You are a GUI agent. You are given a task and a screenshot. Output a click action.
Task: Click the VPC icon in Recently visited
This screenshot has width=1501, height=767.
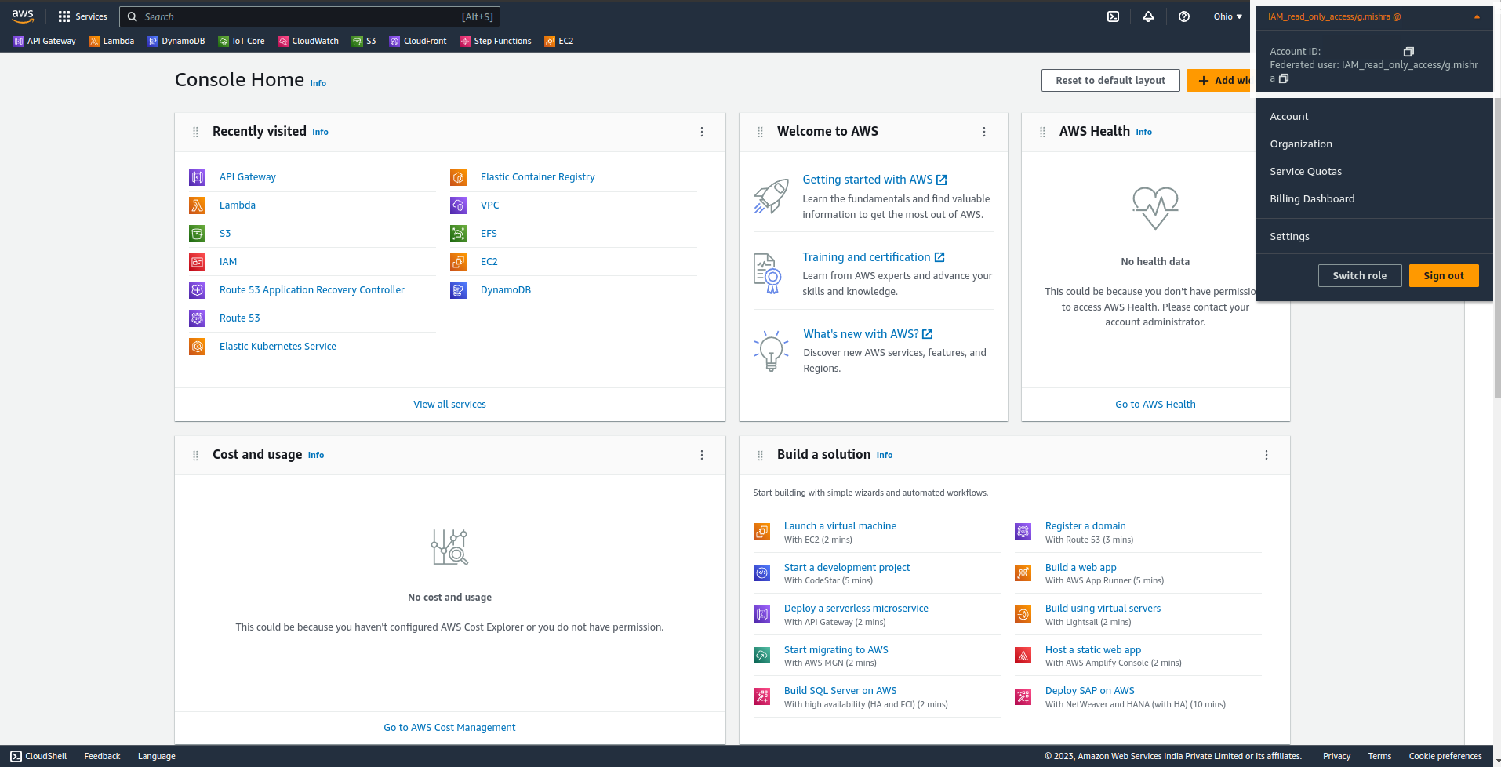(459, 205)
